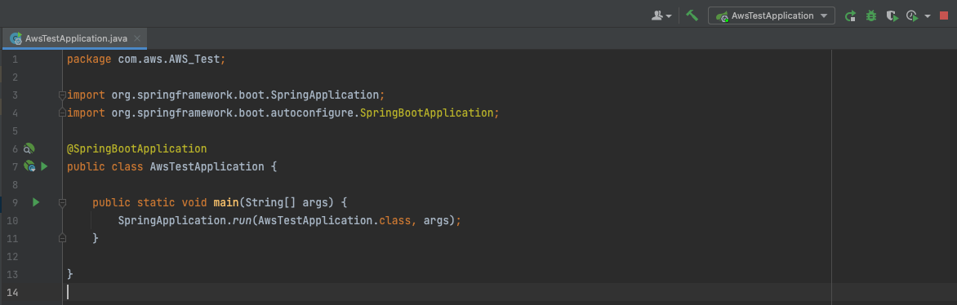957x305 pixels.
Task: Run with Coverage using the shield icon
Action: (x=893, y=16)
